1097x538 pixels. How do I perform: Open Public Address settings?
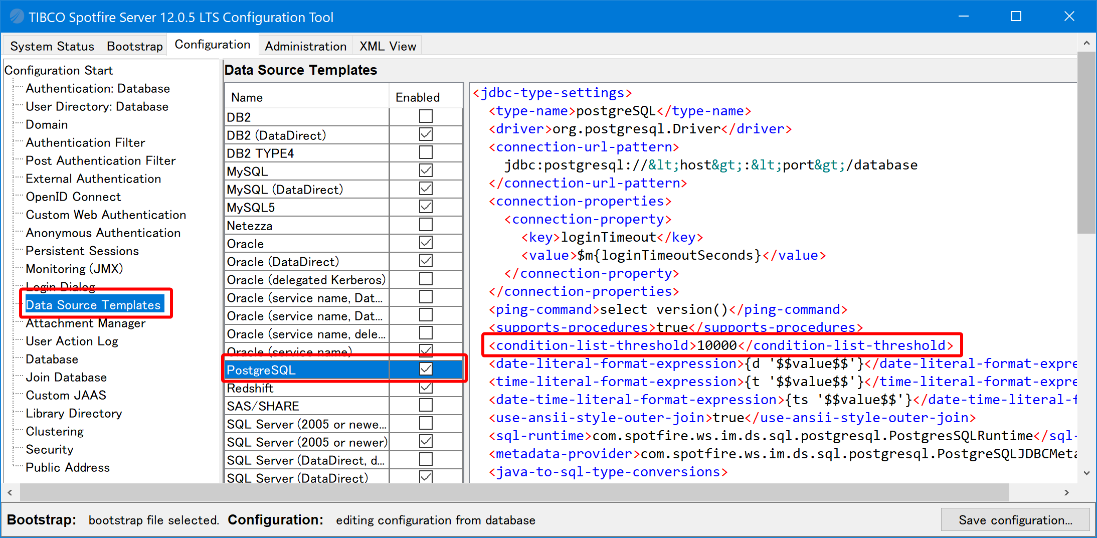click(x=68, y=467)
